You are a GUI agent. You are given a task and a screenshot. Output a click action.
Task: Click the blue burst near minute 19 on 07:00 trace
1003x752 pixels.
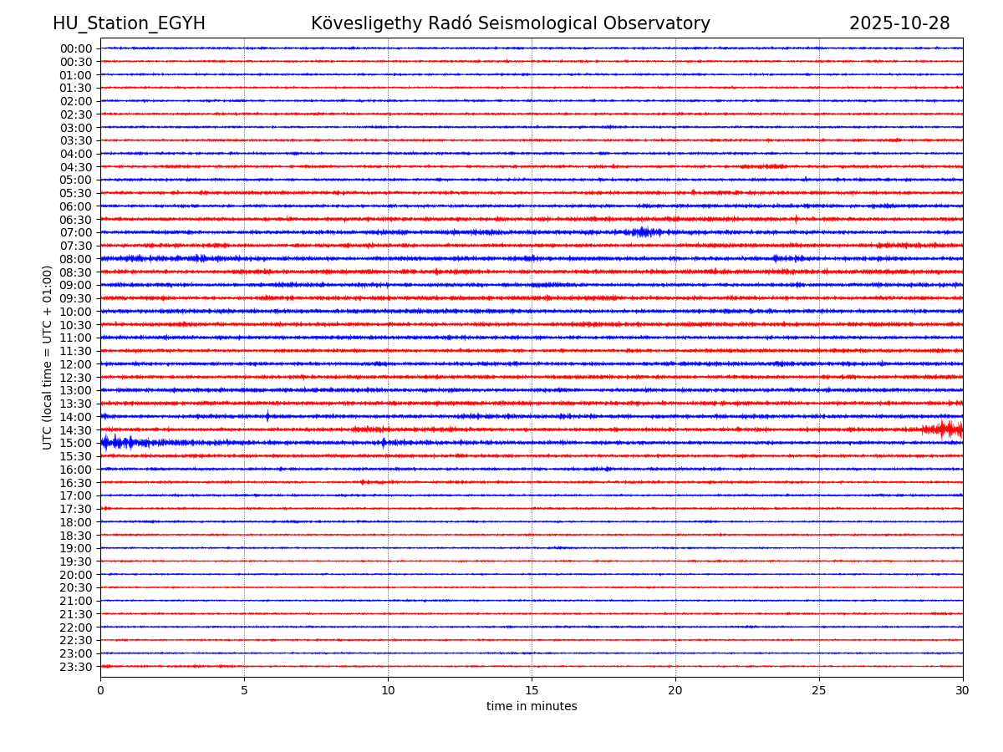pyautogui.click(x=644, y=232)
